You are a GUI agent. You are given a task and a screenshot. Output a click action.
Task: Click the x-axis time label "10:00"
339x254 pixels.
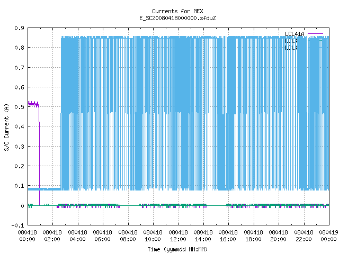point(153,239)
